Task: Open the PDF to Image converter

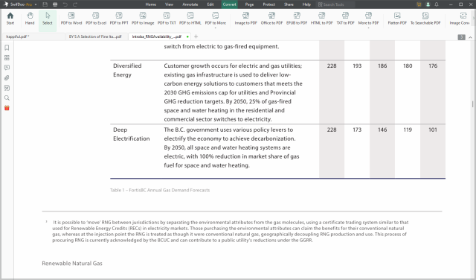Action: (143, 18)
